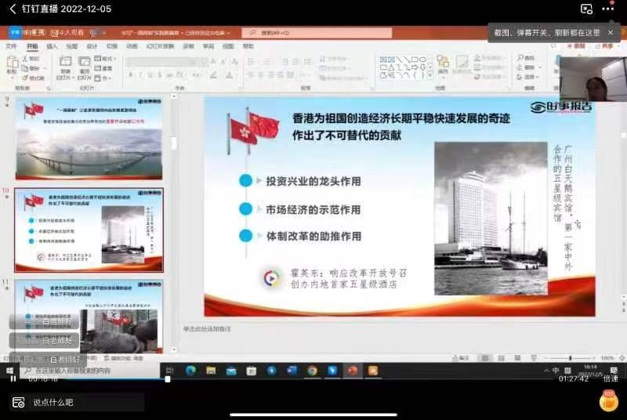This screenshot has width=627, height=420.
Task: Start slide show from status bar icon
Action: coord(534,358)
